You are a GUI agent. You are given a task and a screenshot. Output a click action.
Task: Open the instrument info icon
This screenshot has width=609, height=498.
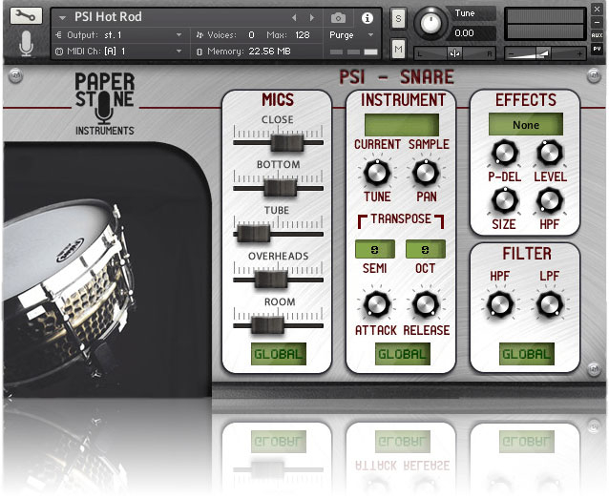point(367,17)
